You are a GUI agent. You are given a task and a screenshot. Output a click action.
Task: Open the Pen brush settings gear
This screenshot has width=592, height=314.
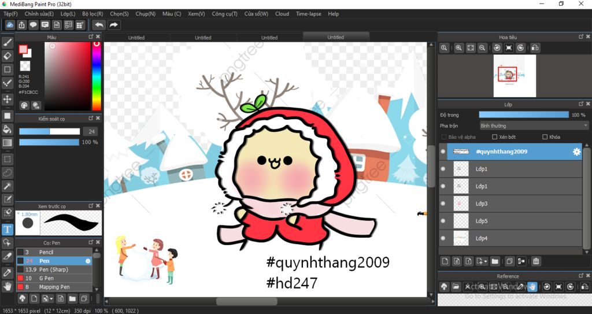tap(88, 261)
